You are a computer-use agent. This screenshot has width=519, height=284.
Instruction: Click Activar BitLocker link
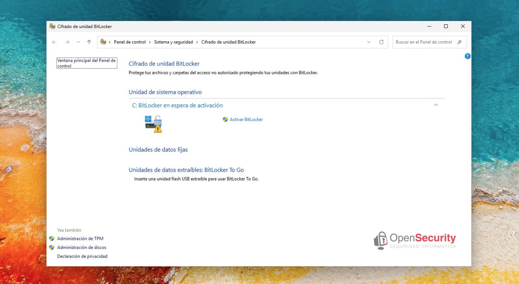[x=246, y=119]
